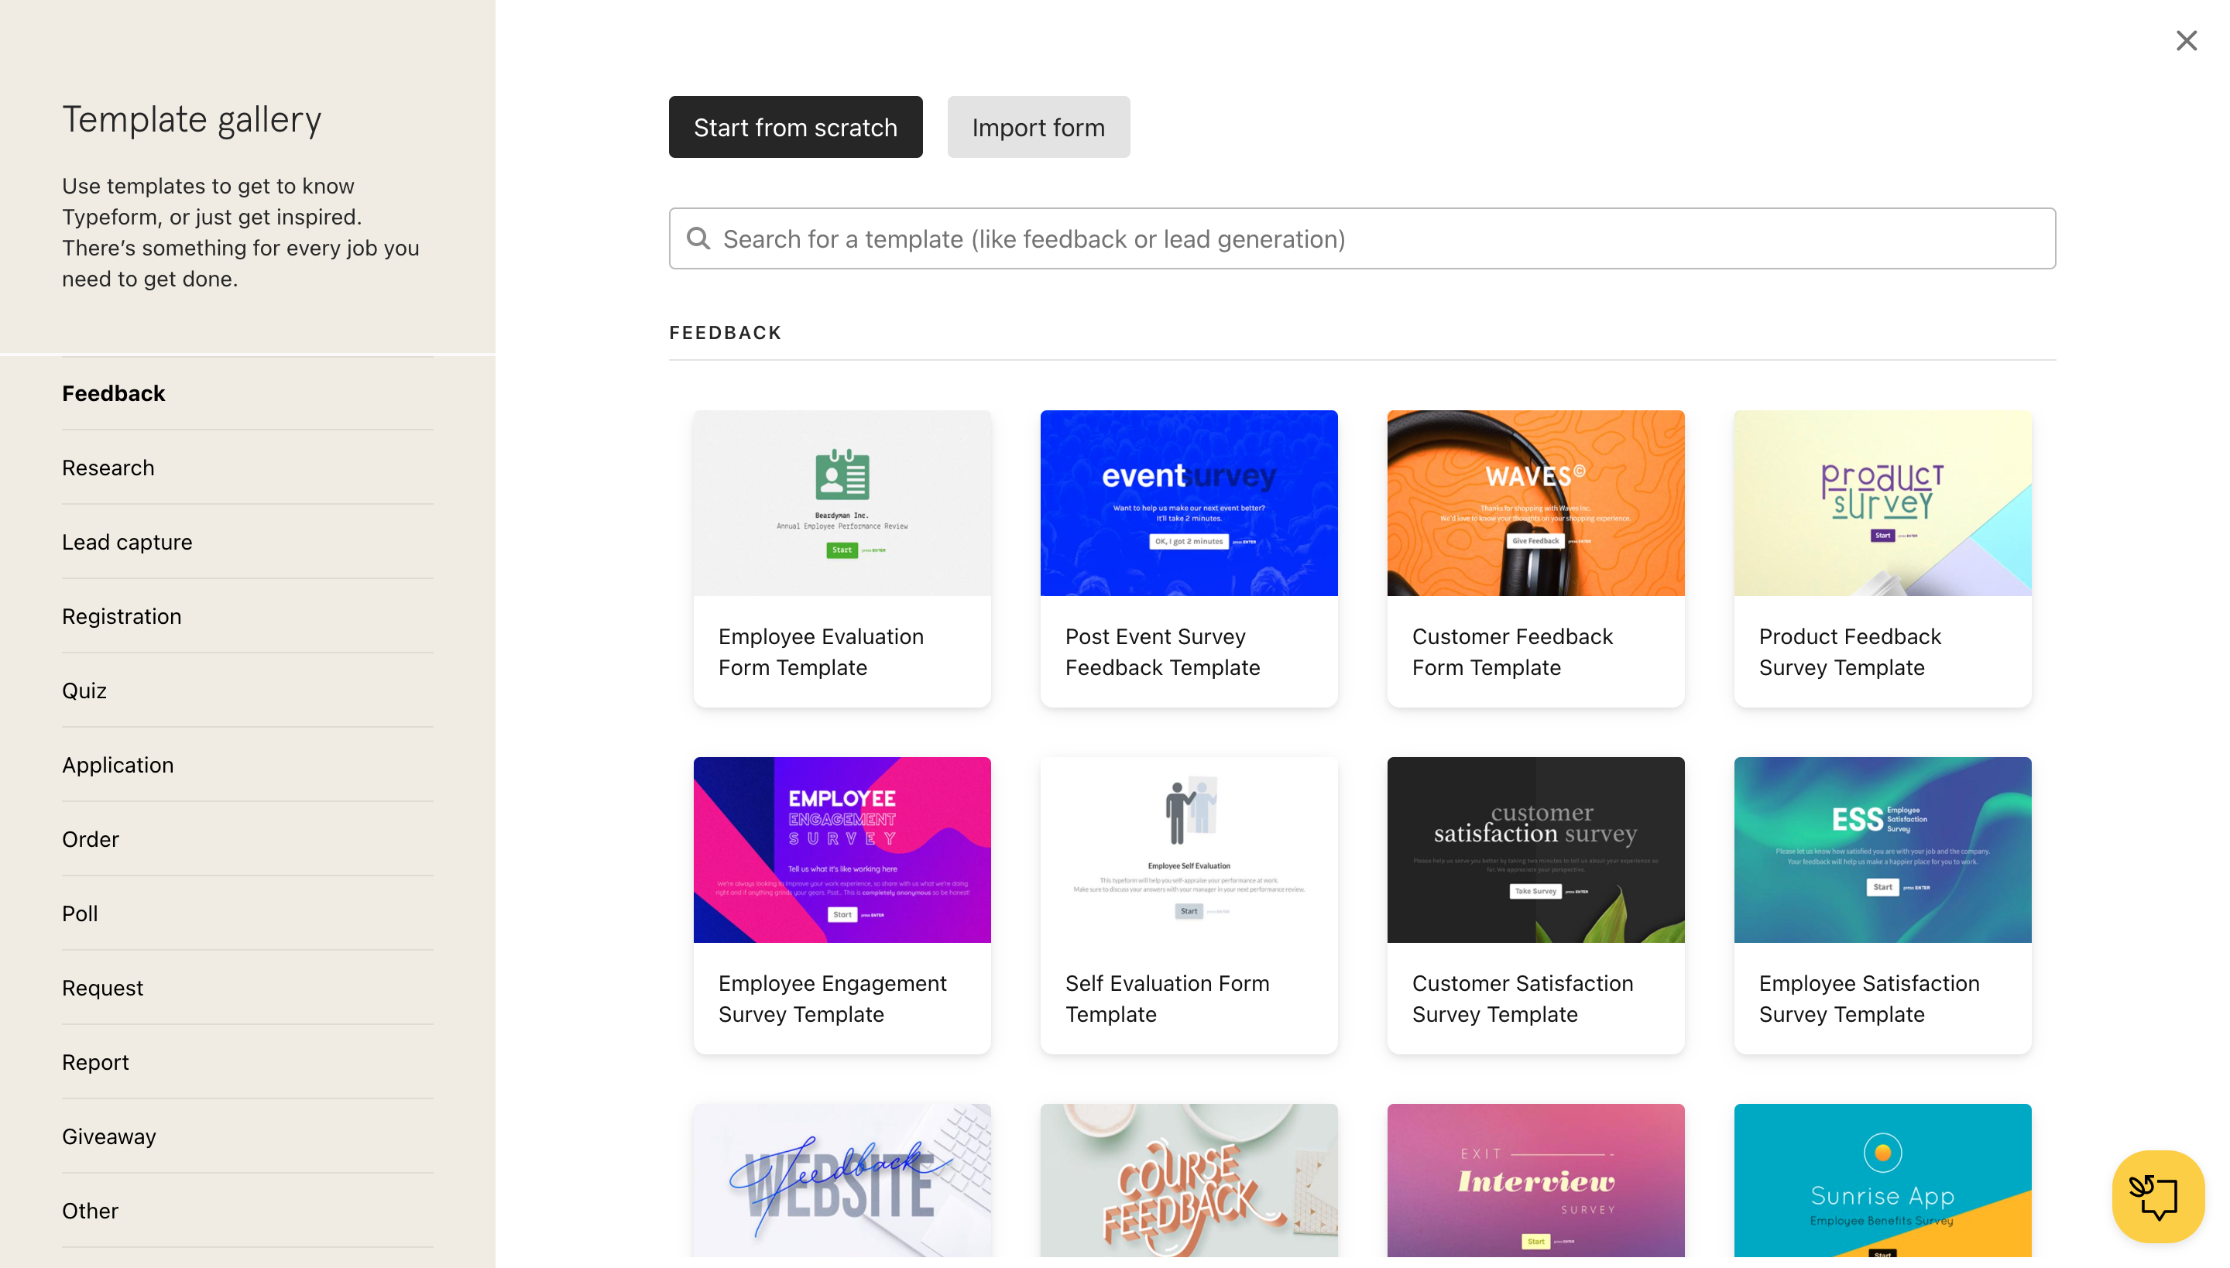This screenshot has width=2230, height=1268.
Task: Select the Application category
Action: pos(248,765)
